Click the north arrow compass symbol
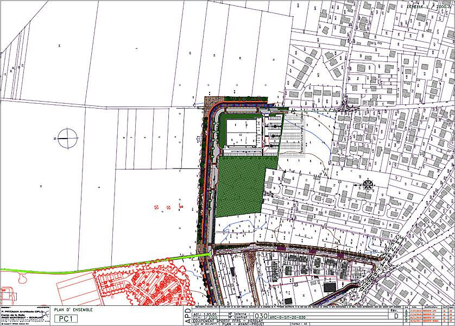Image resolution: width=455 pixels, height=326 pixels. (67, 137)
